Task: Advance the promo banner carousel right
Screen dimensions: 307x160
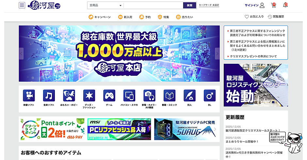Action: click(215, 129)
